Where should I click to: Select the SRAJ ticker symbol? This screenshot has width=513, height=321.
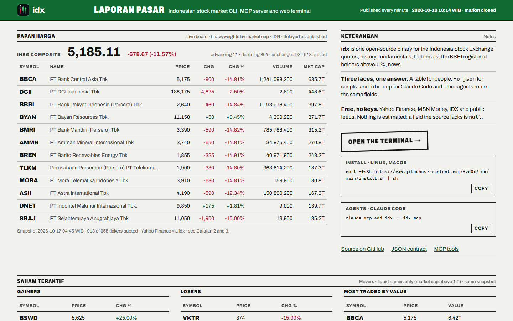pyautogui.click(x=27, y=219)
